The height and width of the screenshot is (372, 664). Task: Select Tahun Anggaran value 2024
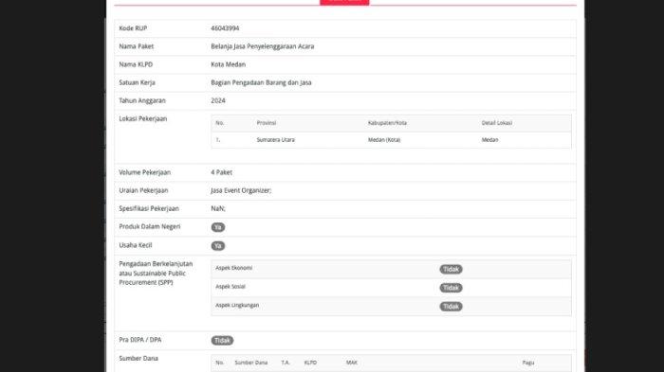pos(218,100)
